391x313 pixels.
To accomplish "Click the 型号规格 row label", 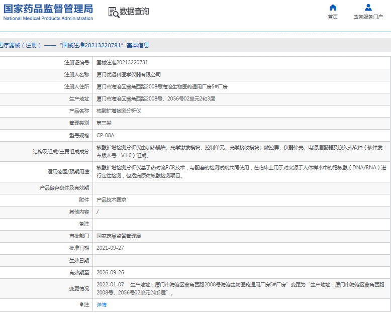I will point(79,135).
